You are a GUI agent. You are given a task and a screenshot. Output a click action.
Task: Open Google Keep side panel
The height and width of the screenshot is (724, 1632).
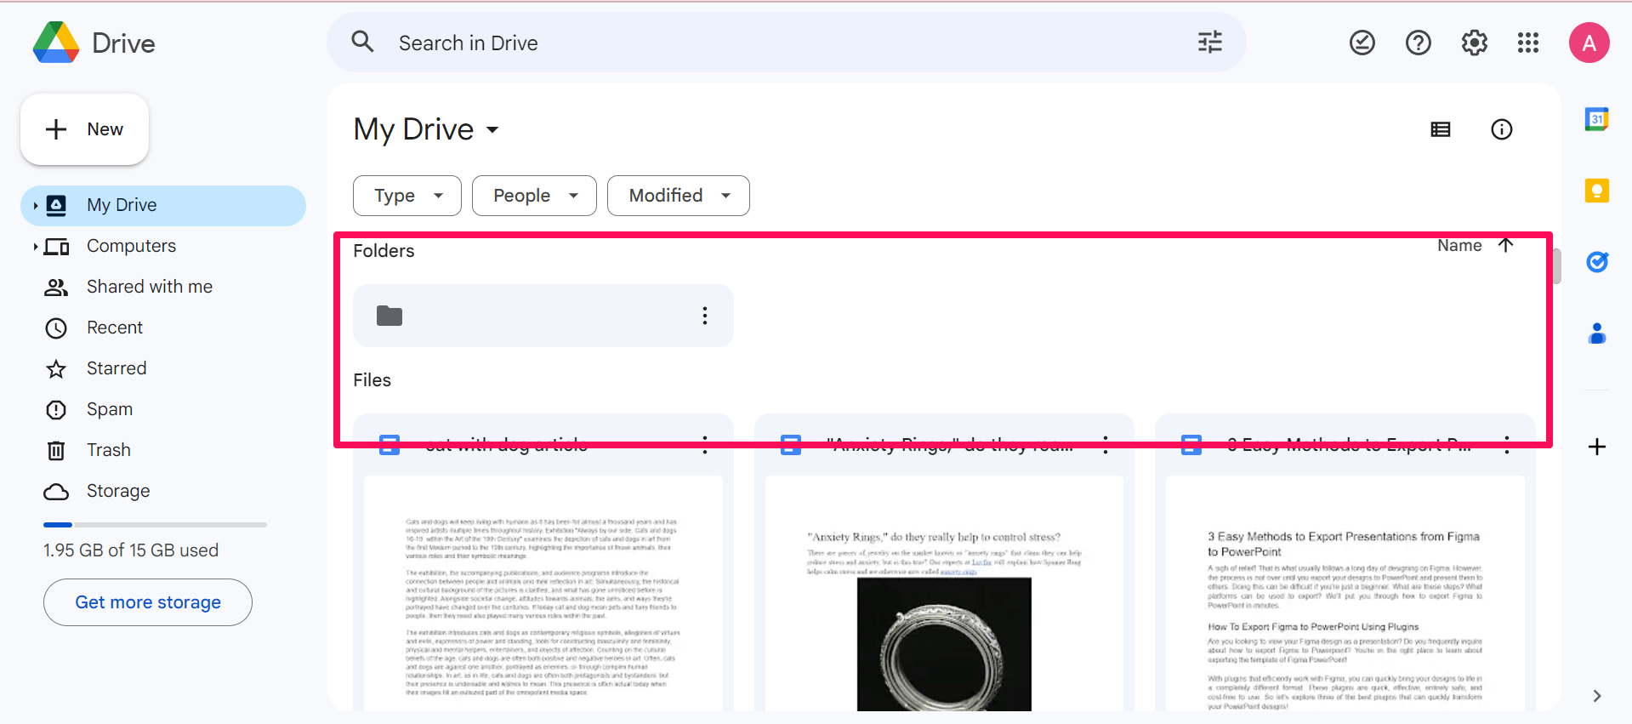pos(1597,191)
